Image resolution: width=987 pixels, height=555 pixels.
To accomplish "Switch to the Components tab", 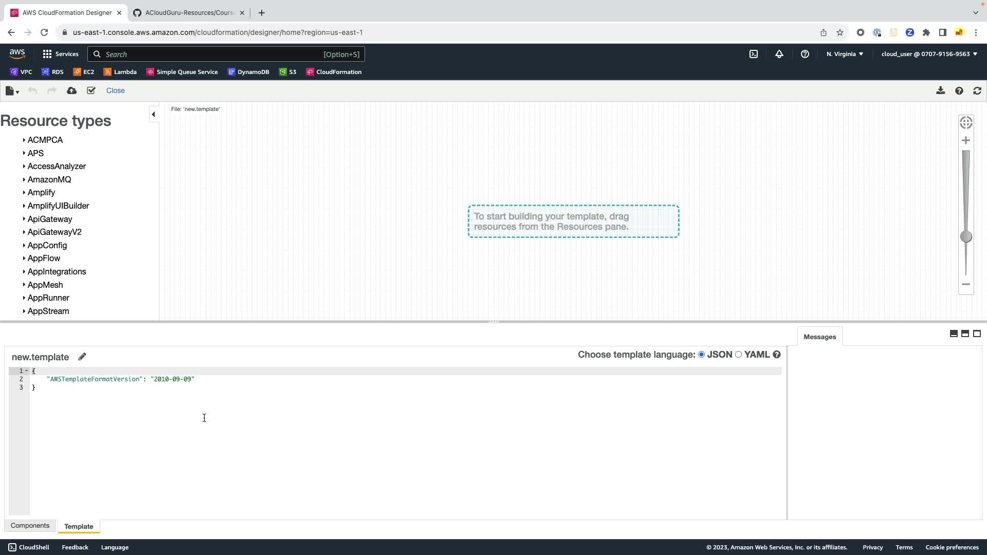I will coord(30,526).
